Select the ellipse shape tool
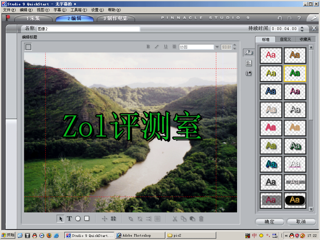The width and height of the screenshot is (320, 240). pos(78,219)
